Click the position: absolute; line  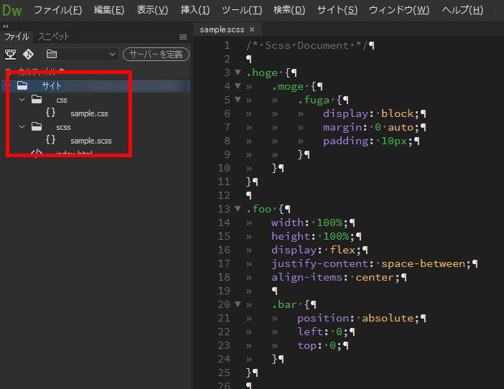pos(358,319)
